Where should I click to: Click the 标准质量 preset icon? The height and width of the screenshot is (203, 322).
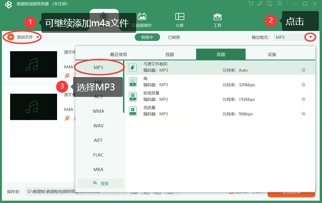click(132, 96)
